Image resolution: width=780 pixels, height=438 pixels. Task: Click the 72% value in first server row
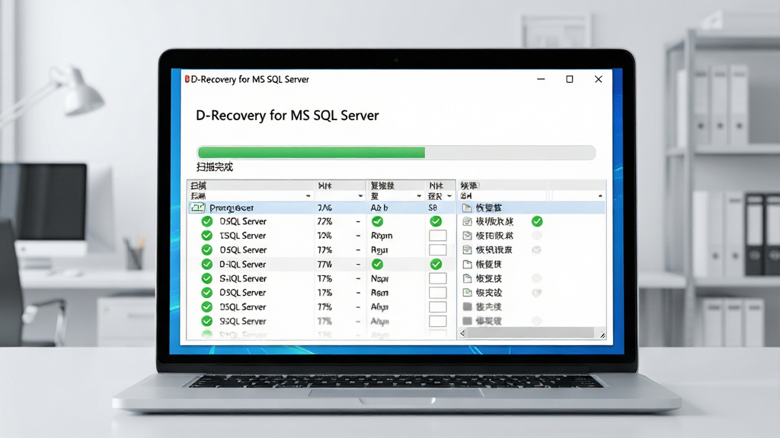tap(324, 221)
